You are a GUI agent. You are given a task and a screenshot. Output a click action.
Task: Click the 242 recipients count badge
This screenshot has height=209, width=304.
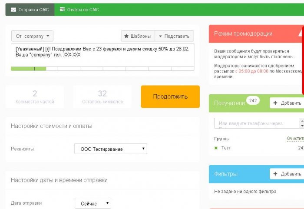253,101
